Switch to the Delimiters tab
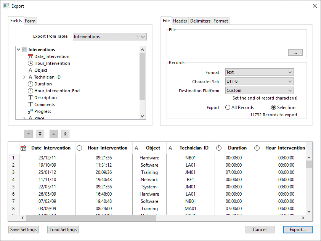The height and width of the screenshot is (241, 321). point(200,21)
